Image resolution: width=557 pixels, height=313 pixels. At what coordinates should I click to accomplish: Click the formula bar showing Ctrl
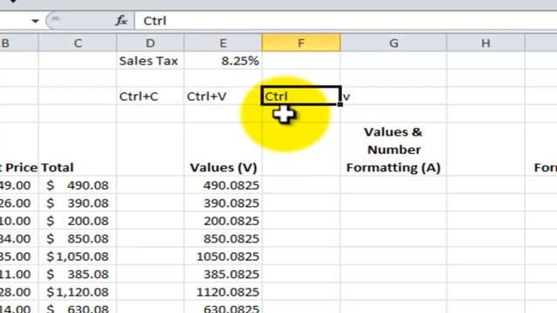point(345,21)
